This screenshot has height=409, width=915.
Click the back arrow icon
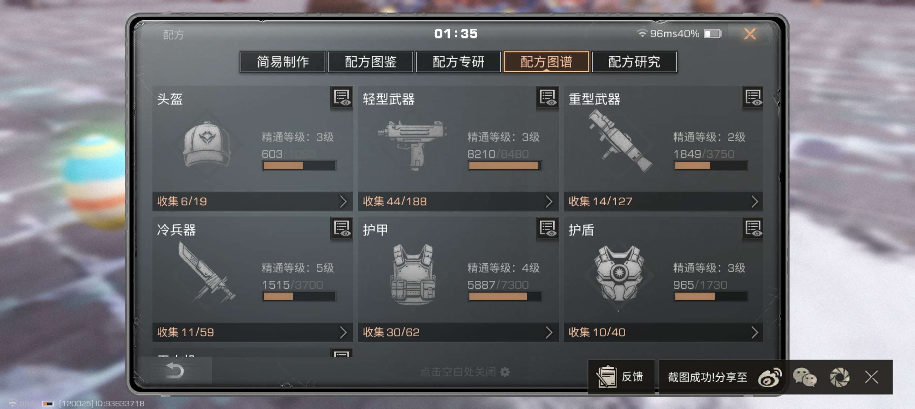(175, 371)
